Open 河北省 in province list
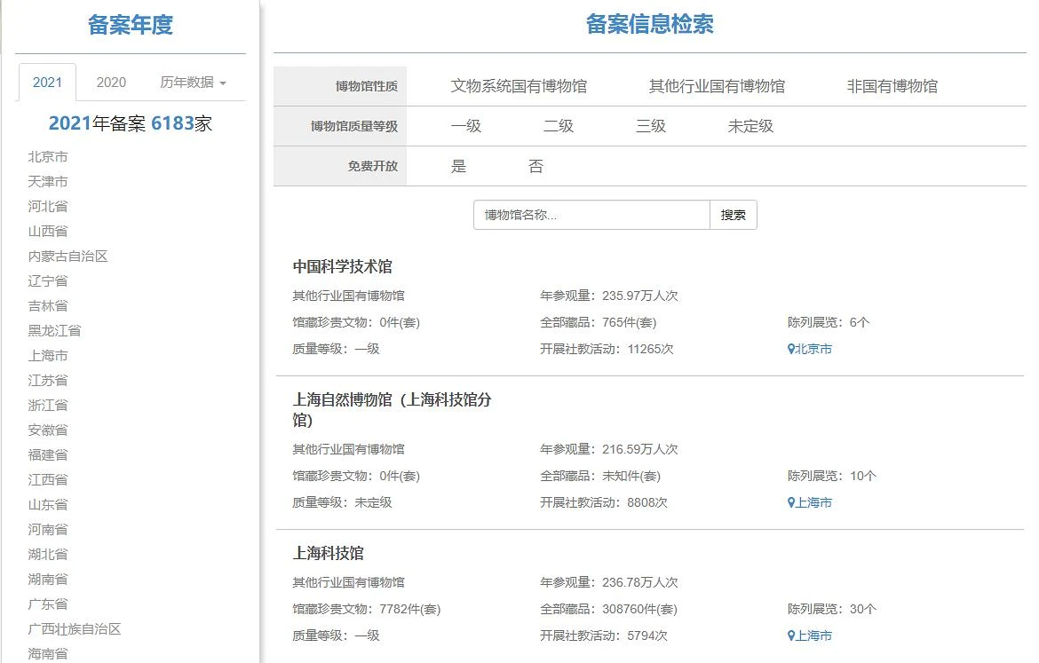Viewport: 1039px width, 663px height. (x=48, y=206)
